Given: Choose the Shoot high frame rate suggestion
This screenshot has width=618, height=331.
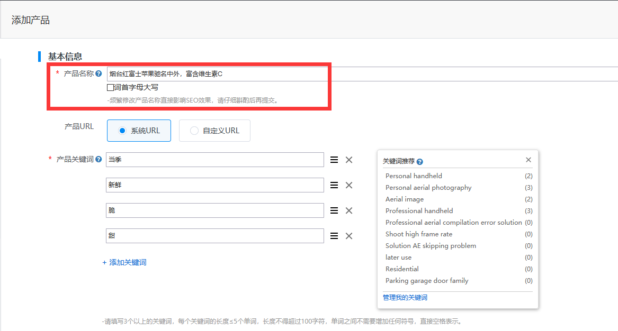Looking at the screenshot, I should 419,234.
